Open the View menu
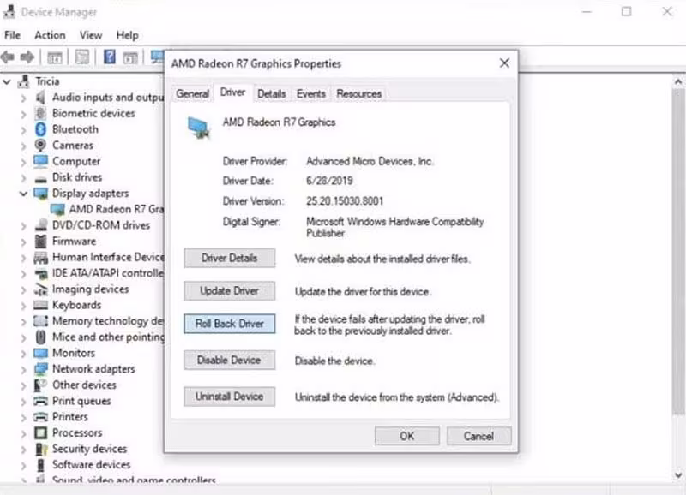The height and width of the screenshot is (495, 686). point(91,35)
